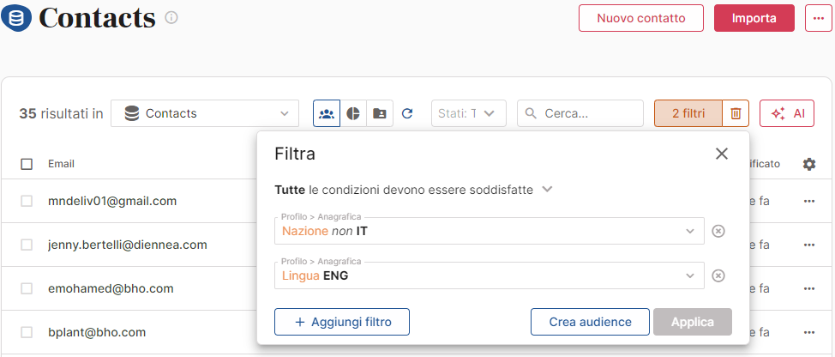Open the audience folder view icon
This screenshot has width=835, height=357.
pos(380,113)
